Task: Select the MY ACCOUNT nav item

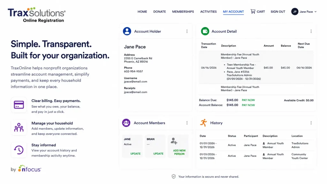Action: point(233,12)
